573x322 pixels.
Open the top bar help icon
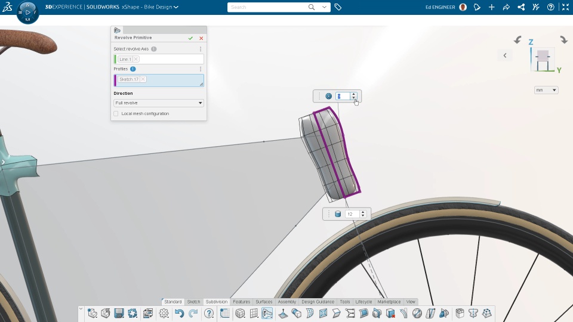click(551, 7)
